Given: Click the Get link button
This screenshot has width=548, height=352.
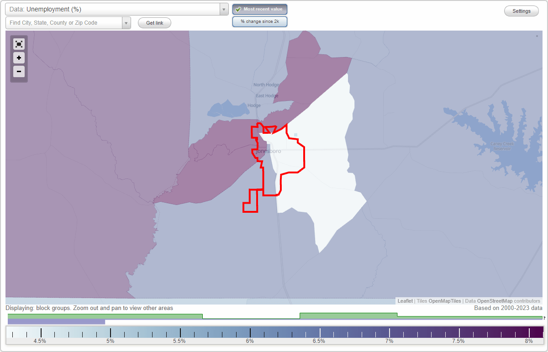Looking at the screenshot, I should (154, 23).
